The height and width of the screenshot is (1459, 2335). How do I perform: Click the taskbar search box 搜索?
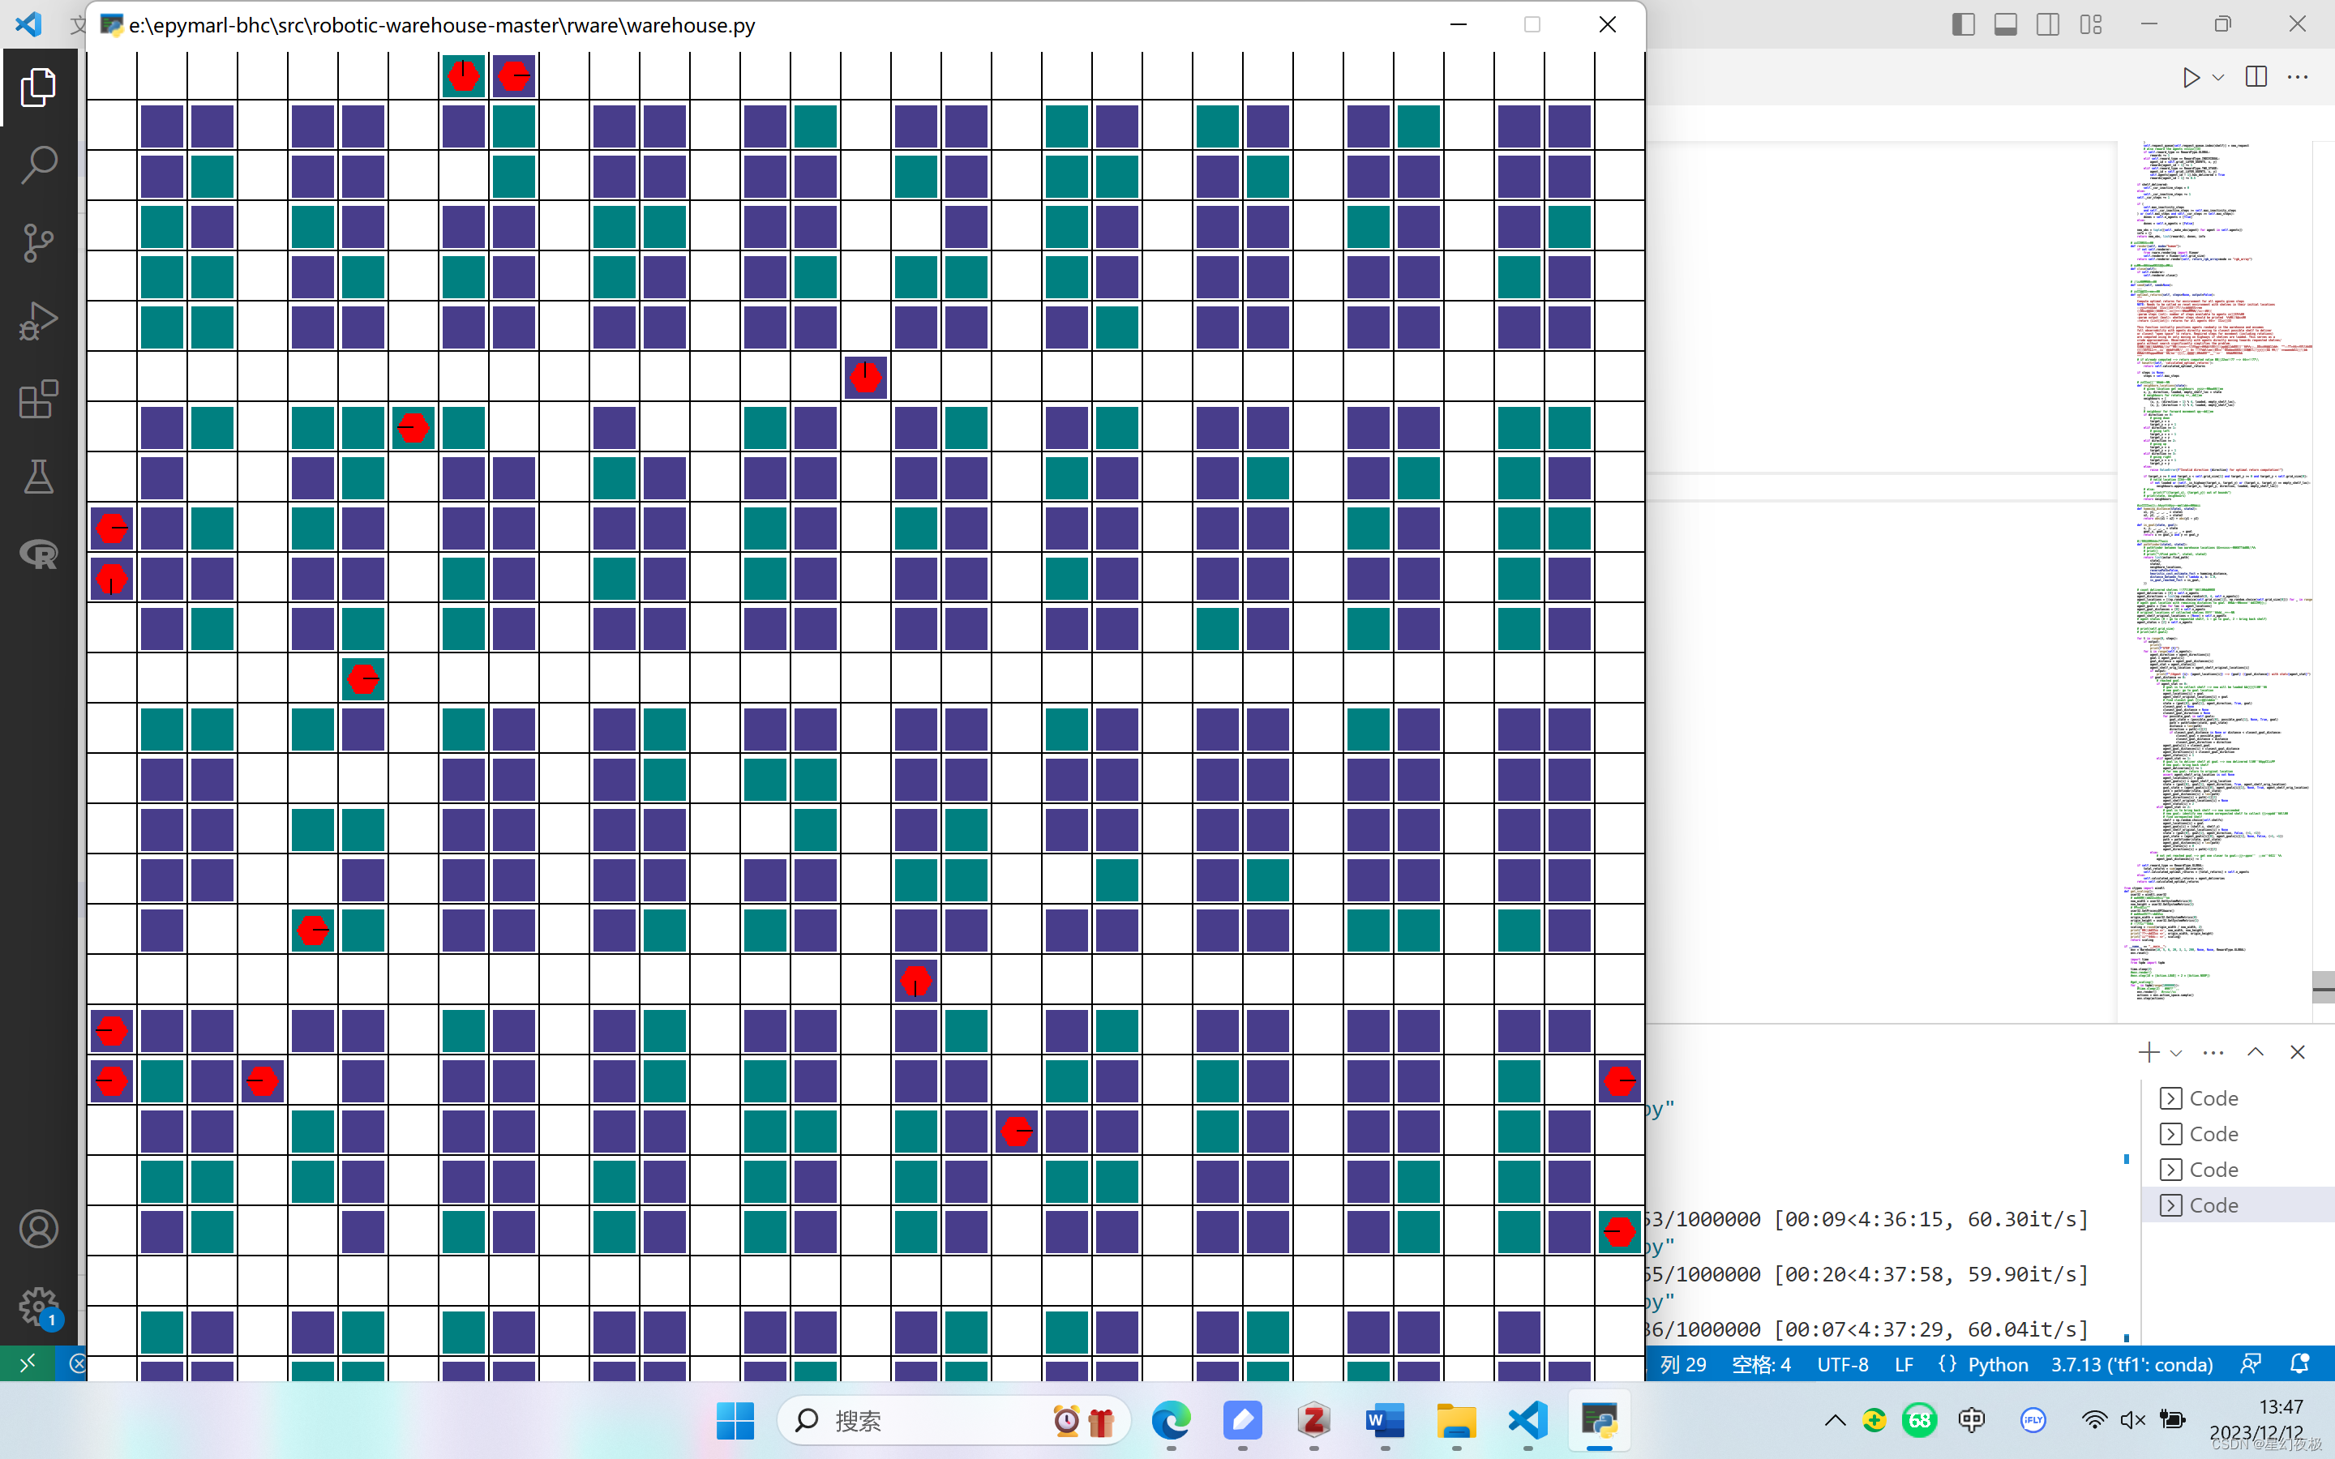pos(953,1420)
